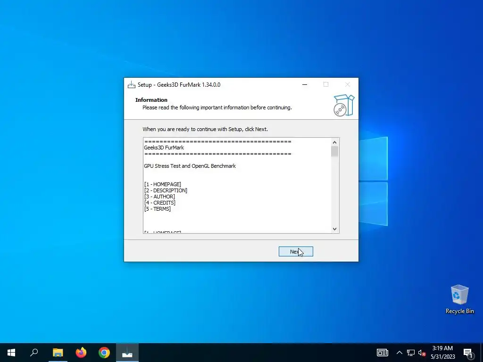Select the '[5 - TERMS]' line

pos(158,209)
